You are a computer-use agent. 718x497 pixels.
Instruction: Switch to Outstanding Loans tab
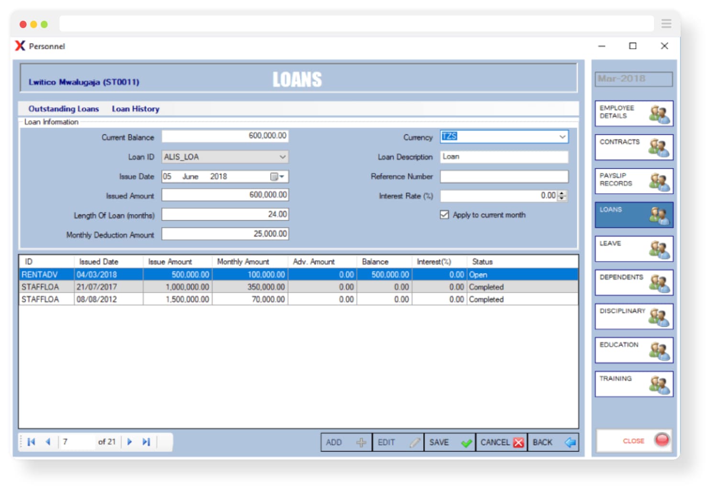[x=64, y=109]
